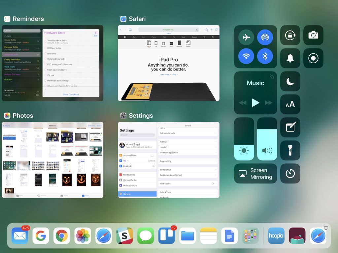Toggle Airplane Mode switch in Settings card

coord(152,155)
